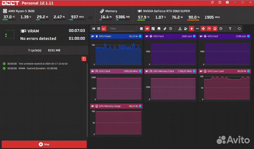Toggle the clock frequency gauge filter
This screenshot has width=254, height=149.
click(209, 29)
